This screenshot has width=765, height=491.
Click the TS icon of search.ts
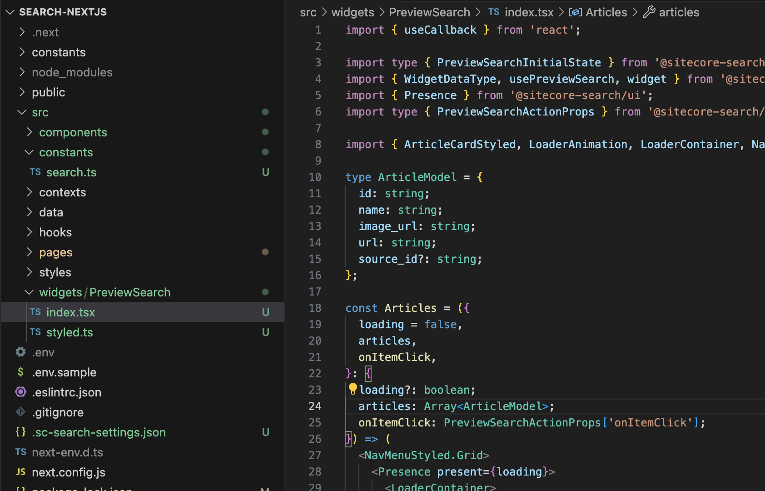pos(35,172)
